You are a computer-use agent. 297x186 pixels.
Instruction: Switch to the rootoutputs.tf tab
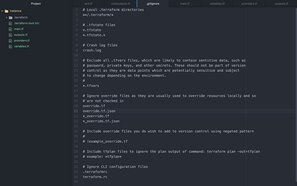[x=120, y=3]
